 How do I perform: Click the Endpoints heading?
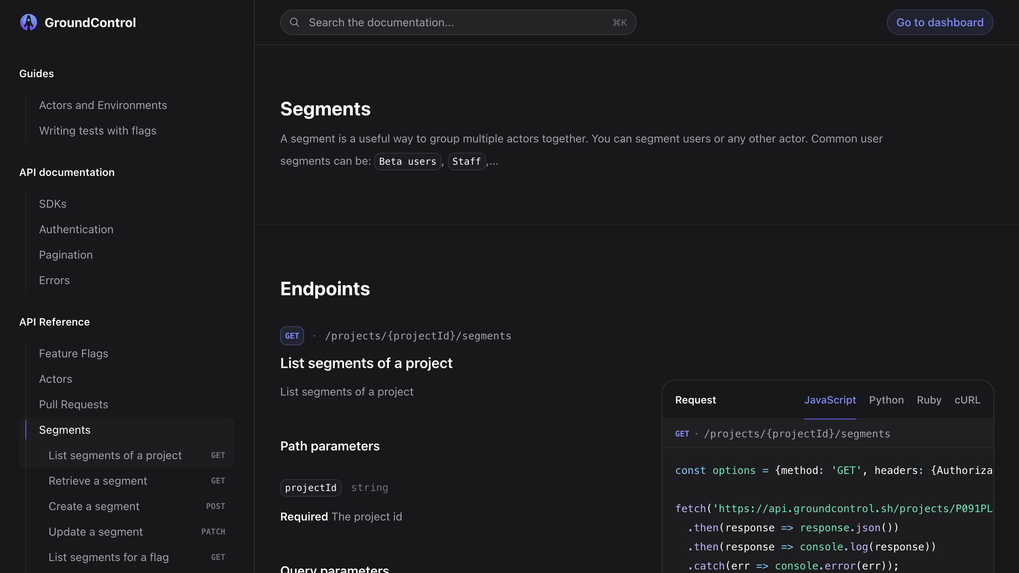tap(325, 289)
